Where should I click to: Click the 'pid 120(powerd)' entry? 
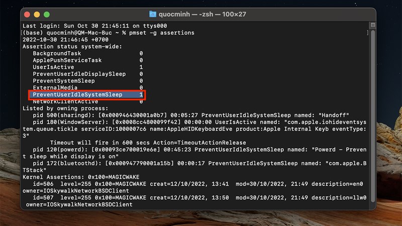pos(194,153)
